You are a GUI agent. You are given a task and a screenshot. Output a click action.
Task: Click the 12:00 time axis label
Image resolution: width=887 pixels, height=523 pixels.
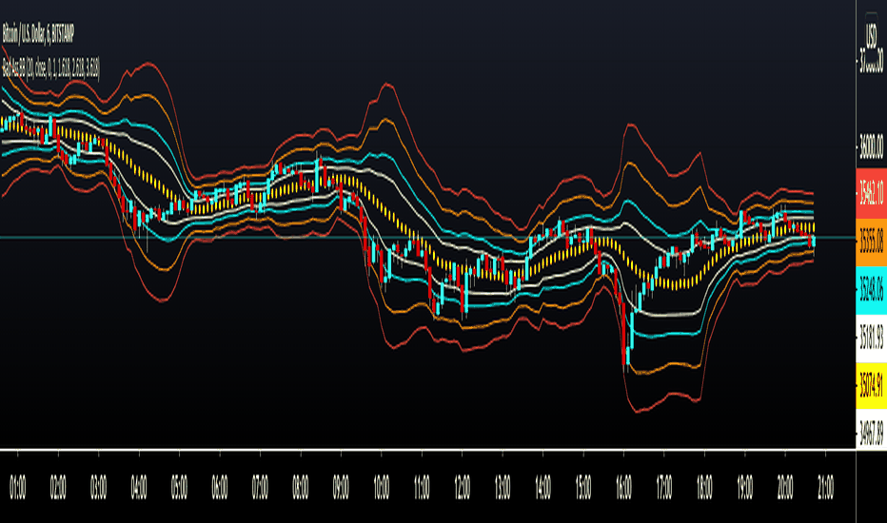463,487
